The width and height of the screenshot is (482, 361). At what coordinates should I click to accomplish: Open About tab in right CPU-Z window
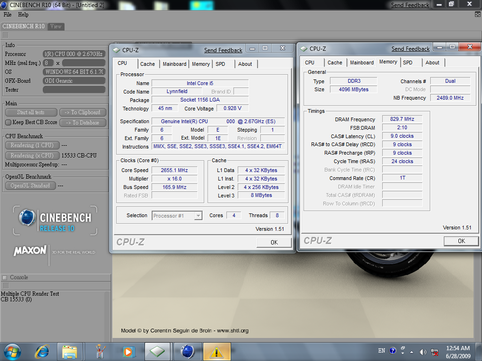coord(432,63)
